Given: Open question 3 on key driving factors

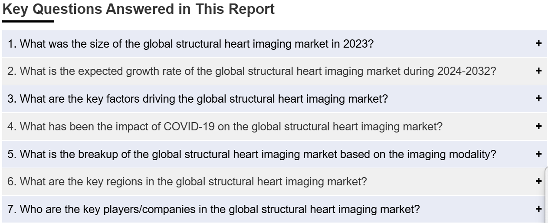Looking at the screenshot, I should coord(197,99).
